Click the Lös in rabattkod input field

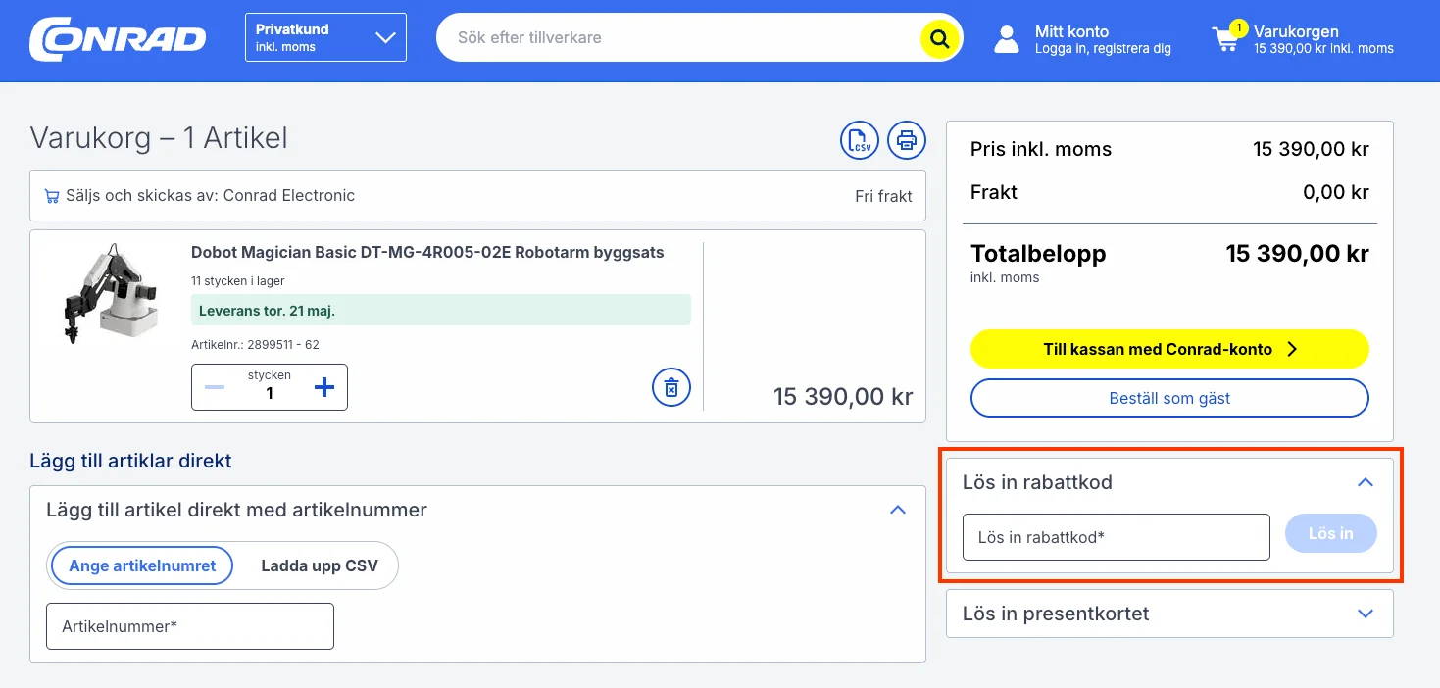pyautogui.click(x=1117, y=537)
